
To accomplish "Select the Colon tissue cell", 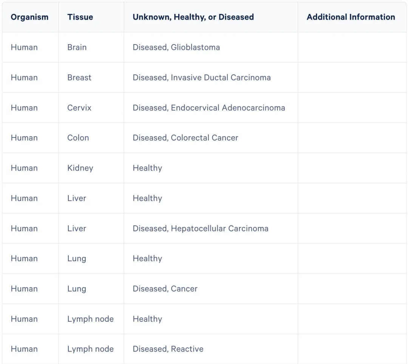I will coord(78,138).
